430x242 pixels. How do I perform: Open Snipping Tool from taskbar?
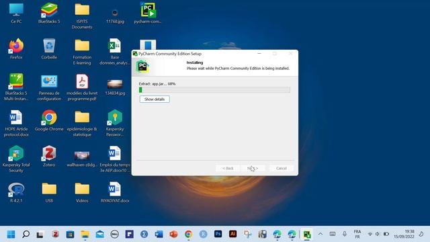[x=248, y=234]
